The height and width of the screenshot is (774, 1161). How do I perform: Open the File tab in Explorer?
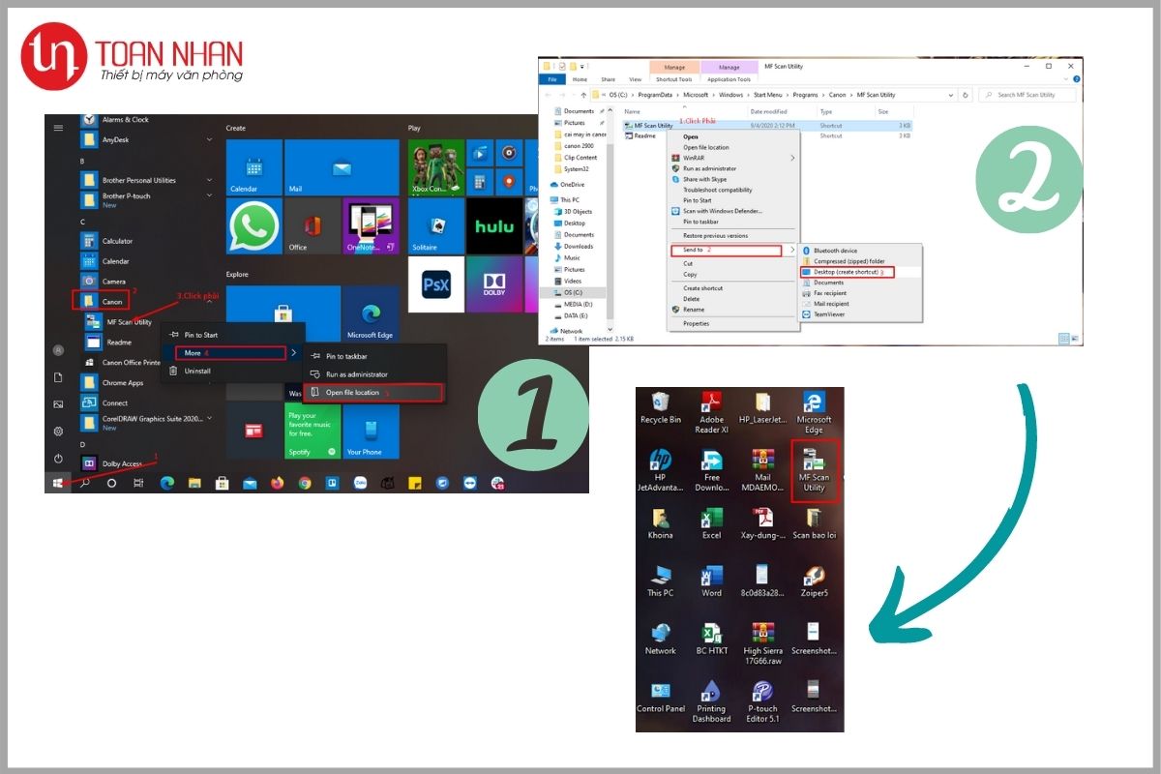(x=552, y=79)
